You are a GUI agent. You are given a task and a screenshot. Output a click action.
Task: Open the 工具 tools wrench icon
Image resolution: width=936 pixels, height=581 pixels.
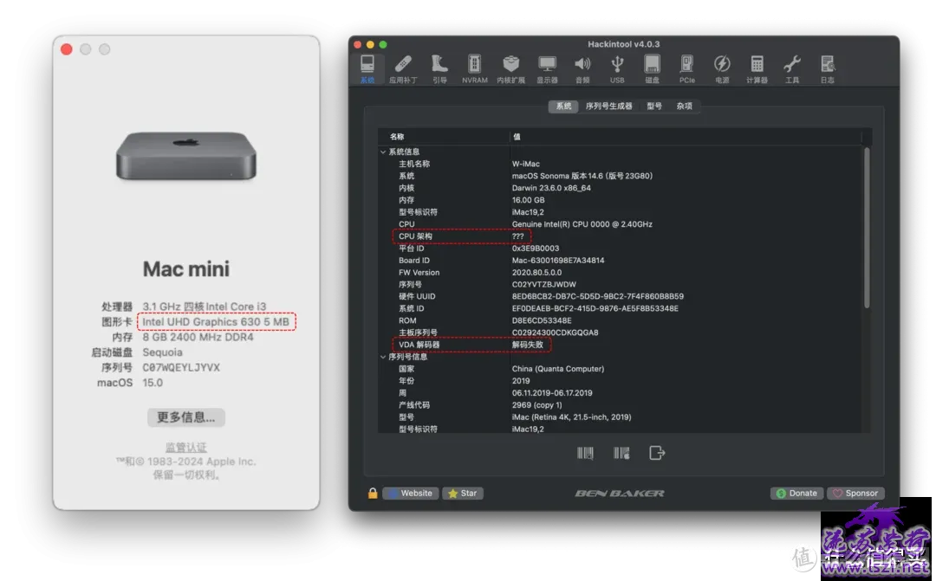pos(792,68)
